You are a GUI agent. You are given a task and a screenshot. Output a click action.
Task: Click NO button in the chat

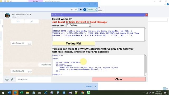click(x=32, y=21)
